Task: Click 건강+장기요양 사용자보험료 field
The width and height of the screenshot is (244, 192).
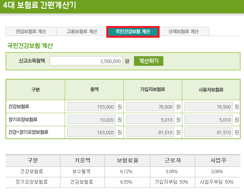Action: tap(208, 132)
